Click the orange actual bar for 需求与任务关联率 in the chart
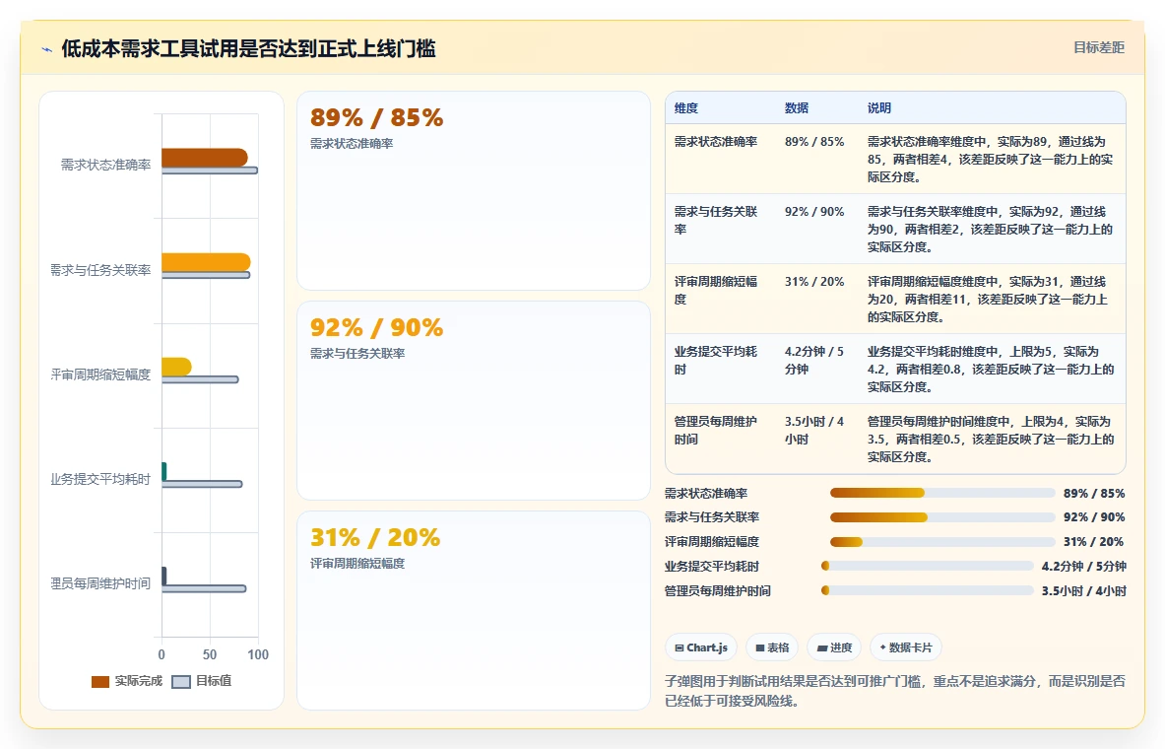 point(206,262)
